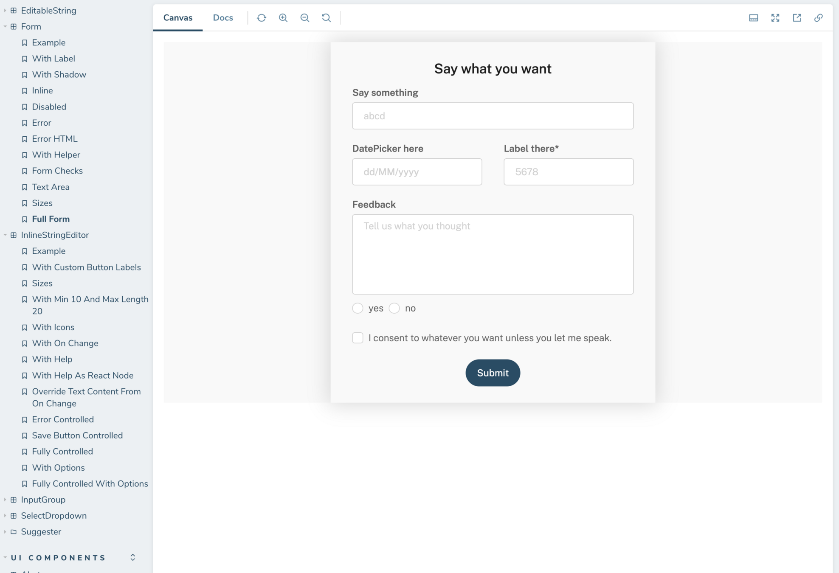The width and height of the screenshot is (839, 573).
Task: Select the 'yes' radio button
Action: (x=358, y=308)
